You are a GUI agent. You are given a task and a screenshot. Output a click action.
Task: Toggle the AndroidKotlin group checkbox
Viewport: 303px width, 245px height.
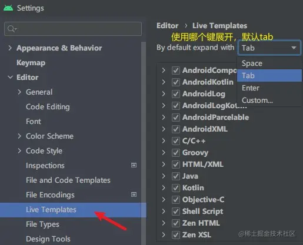[176, 82]
